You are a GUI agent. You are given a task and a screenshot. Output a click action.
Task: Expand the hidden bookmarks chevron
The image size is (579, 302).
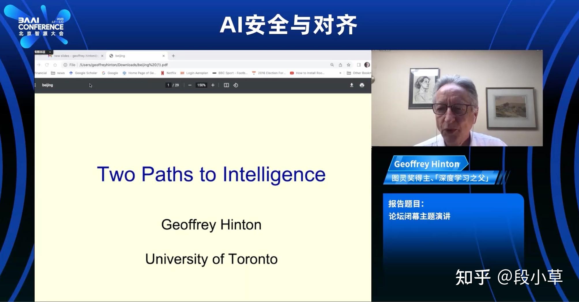pyautogui.click(x=340, y=73)
